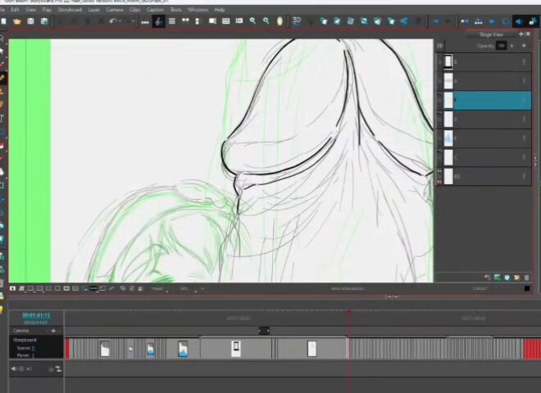Click the Open project folder icon
541x393 pixels.
tap(17, 21)
